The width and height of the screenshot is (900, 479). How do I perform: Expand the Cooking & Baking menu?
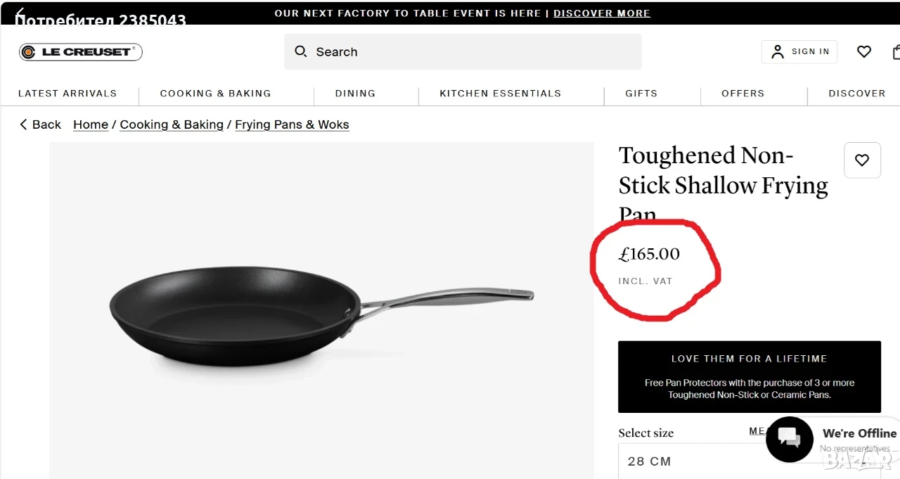[x=215, y=93]
